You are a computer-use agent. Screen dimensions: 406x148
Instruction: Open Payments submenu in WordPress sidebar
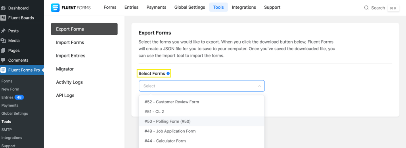tap(10, 105)
